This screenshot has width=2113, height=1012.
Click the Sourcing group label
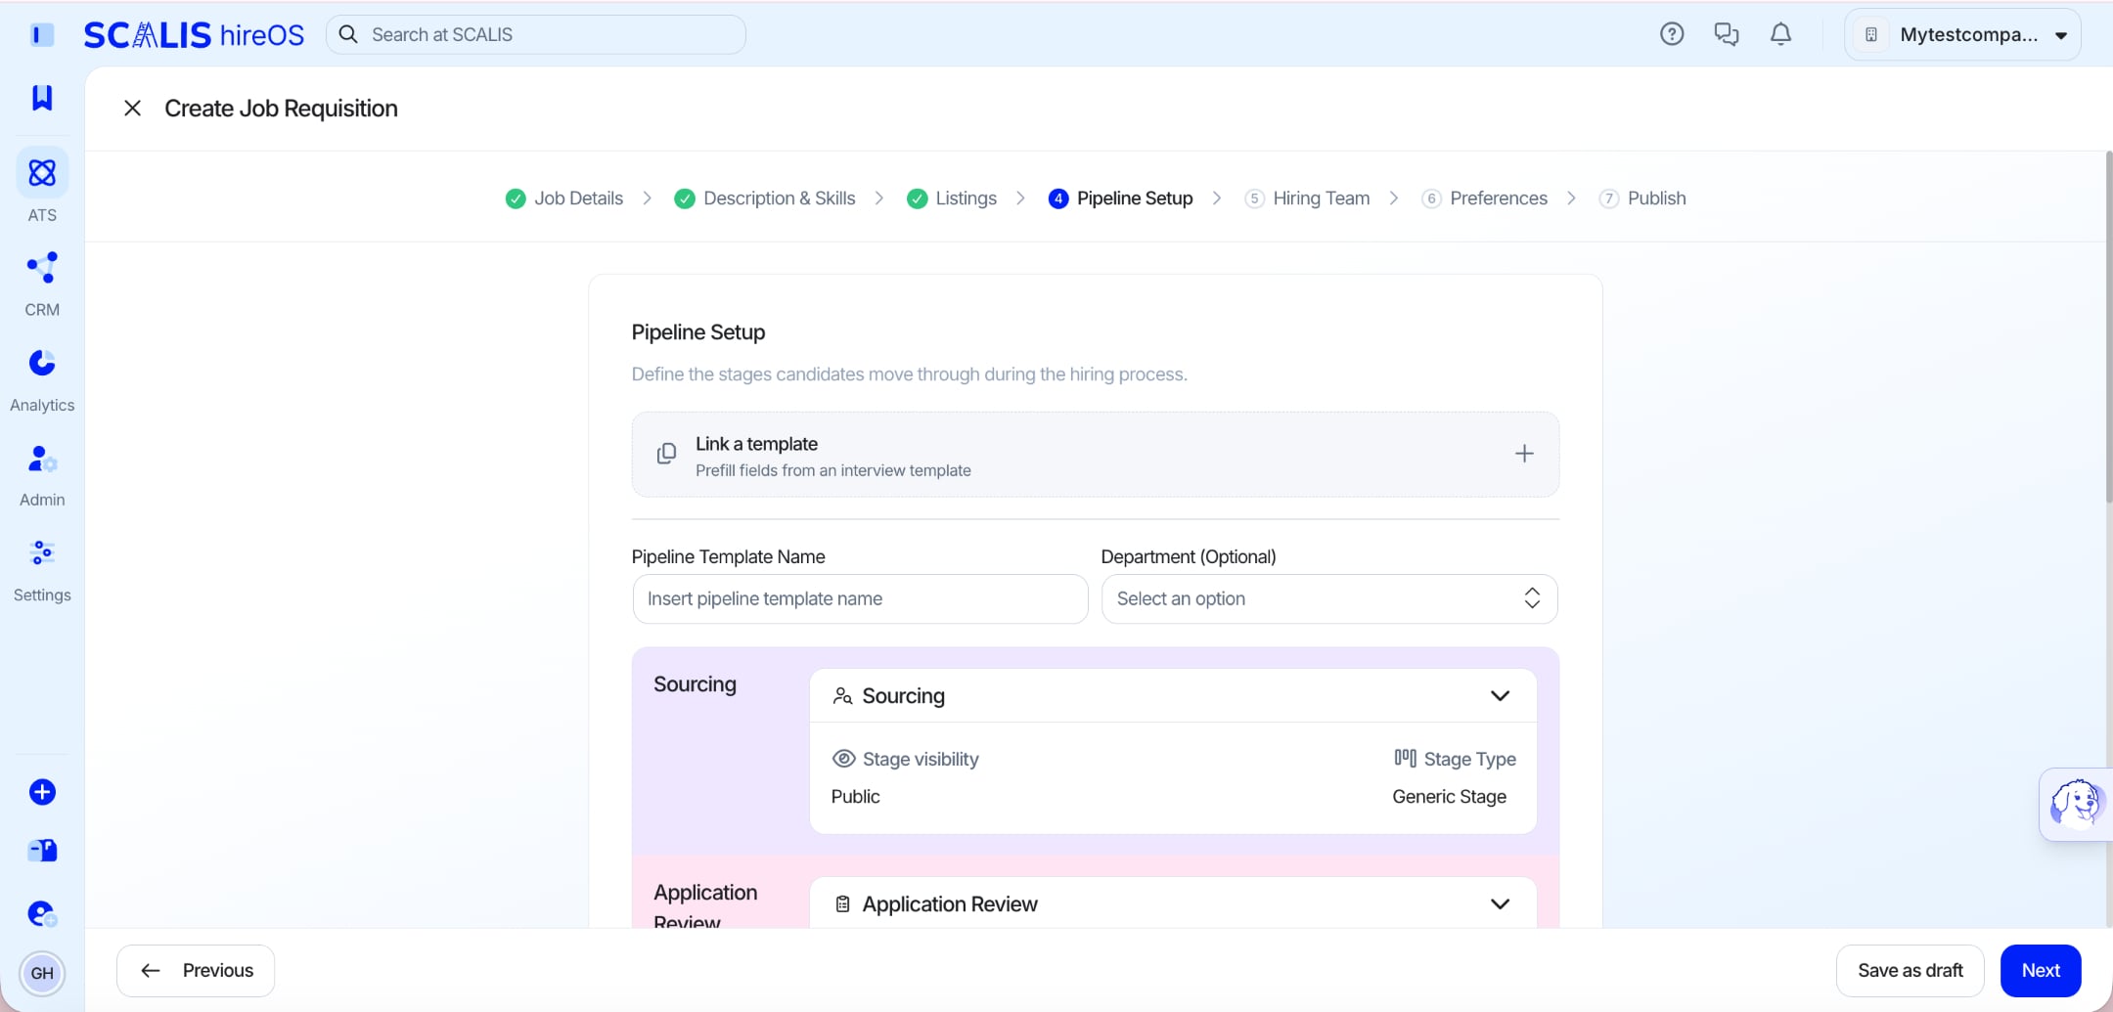(x=695, y=684)
